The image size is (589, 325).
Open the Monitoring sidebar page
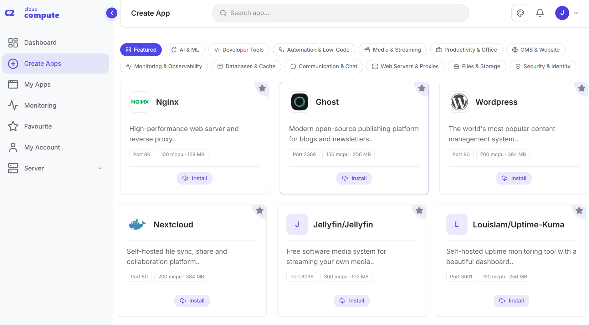(56, 105)
